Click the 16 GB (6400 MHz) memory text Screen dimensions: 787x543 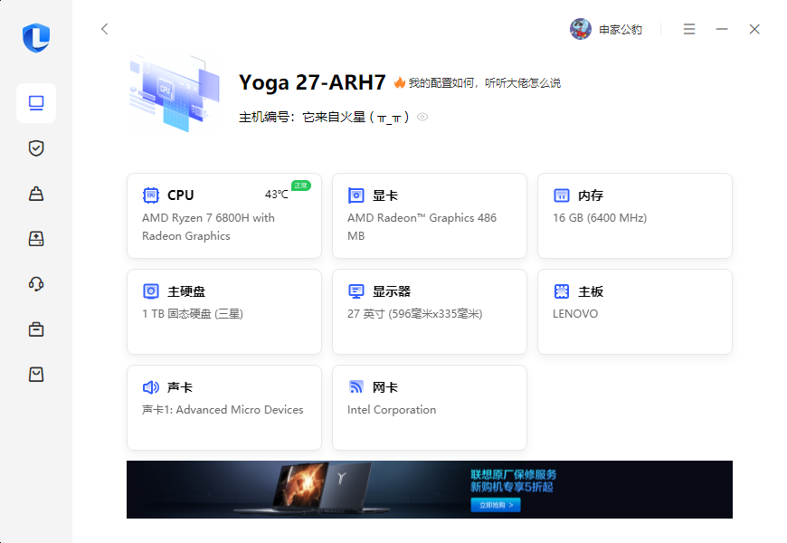(600, 217)
